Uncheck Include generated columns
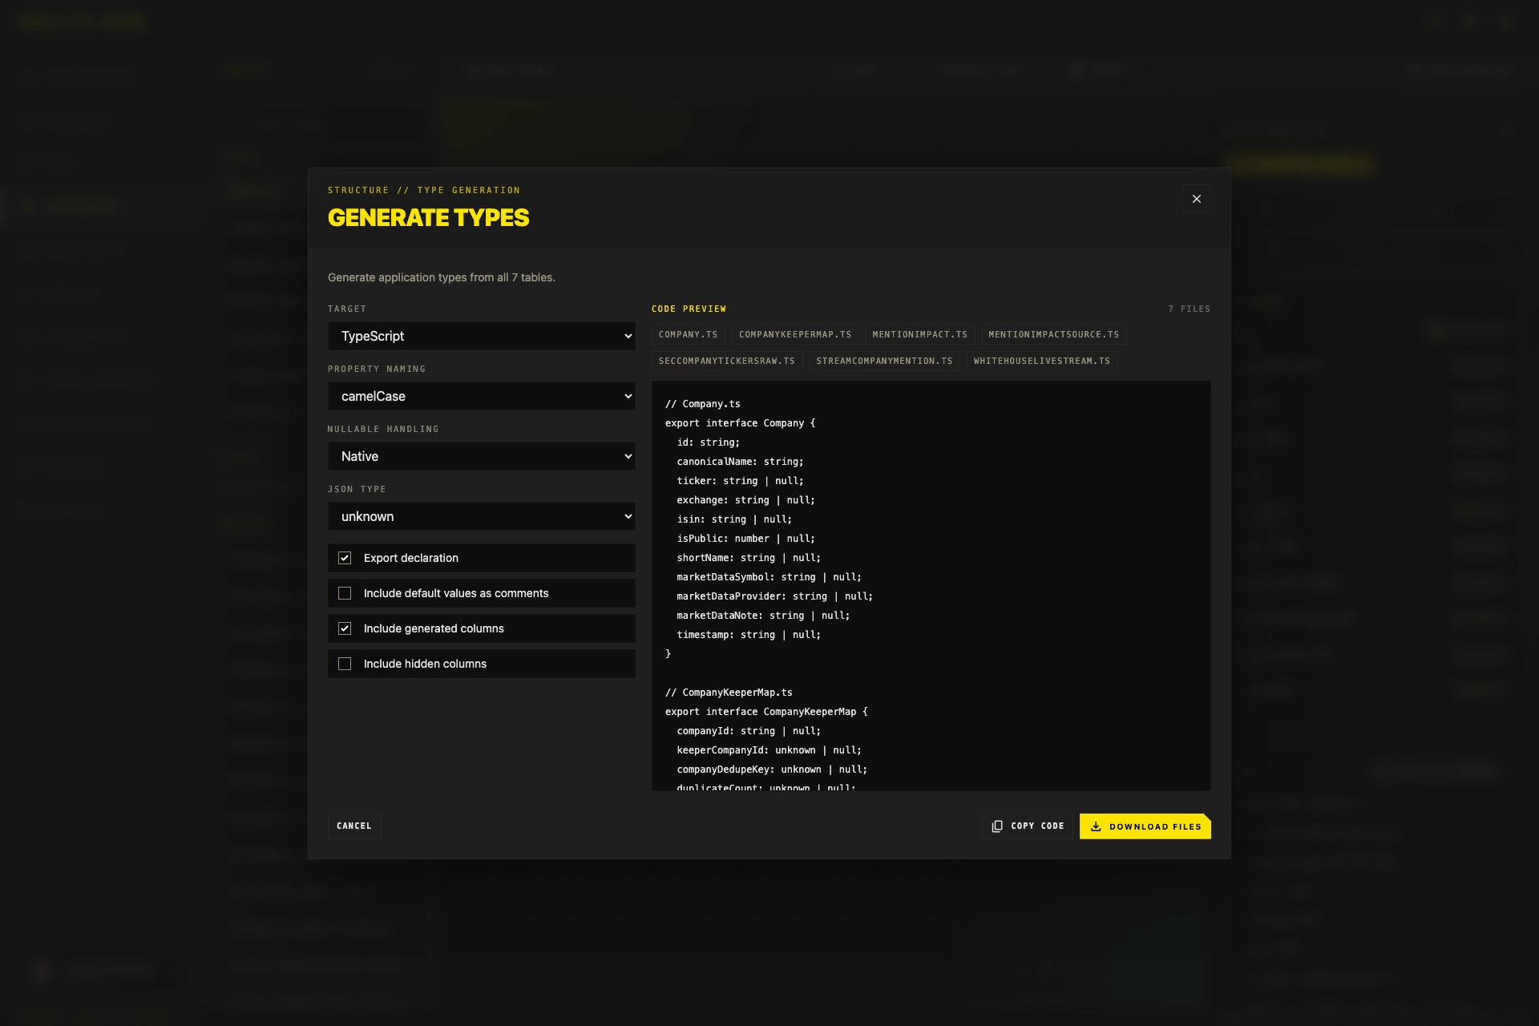The height and width of the screenshot is (1026, 1539). pyautogui.click(x=345, y=628)
